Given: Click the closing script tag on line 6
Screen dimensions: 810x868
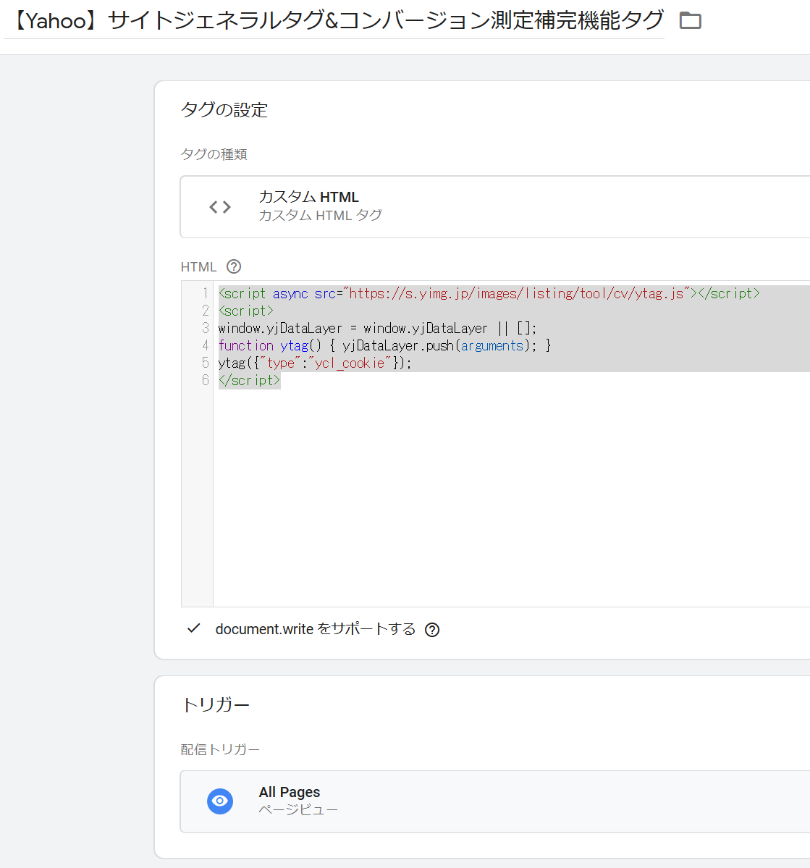Looking at the screenshot, I should tap(250, 380).
